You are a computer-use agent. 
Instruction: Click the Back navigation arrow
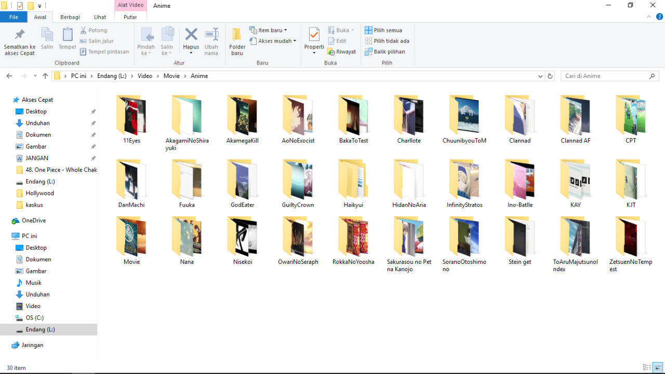pyautogui.click(x=9, y=76)
